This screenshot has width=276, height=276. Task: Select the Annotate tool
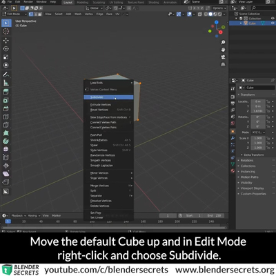[x=6, y=75]
